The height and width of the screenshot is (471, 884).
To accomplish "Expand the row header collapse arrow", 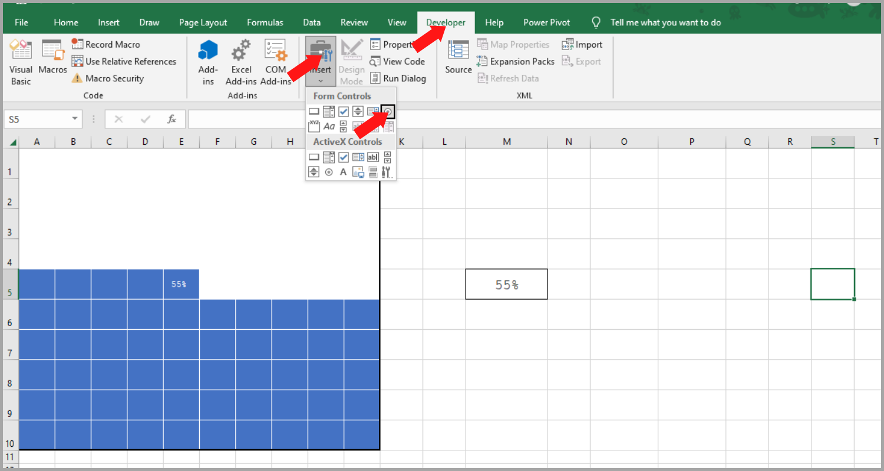I will 12,141.
